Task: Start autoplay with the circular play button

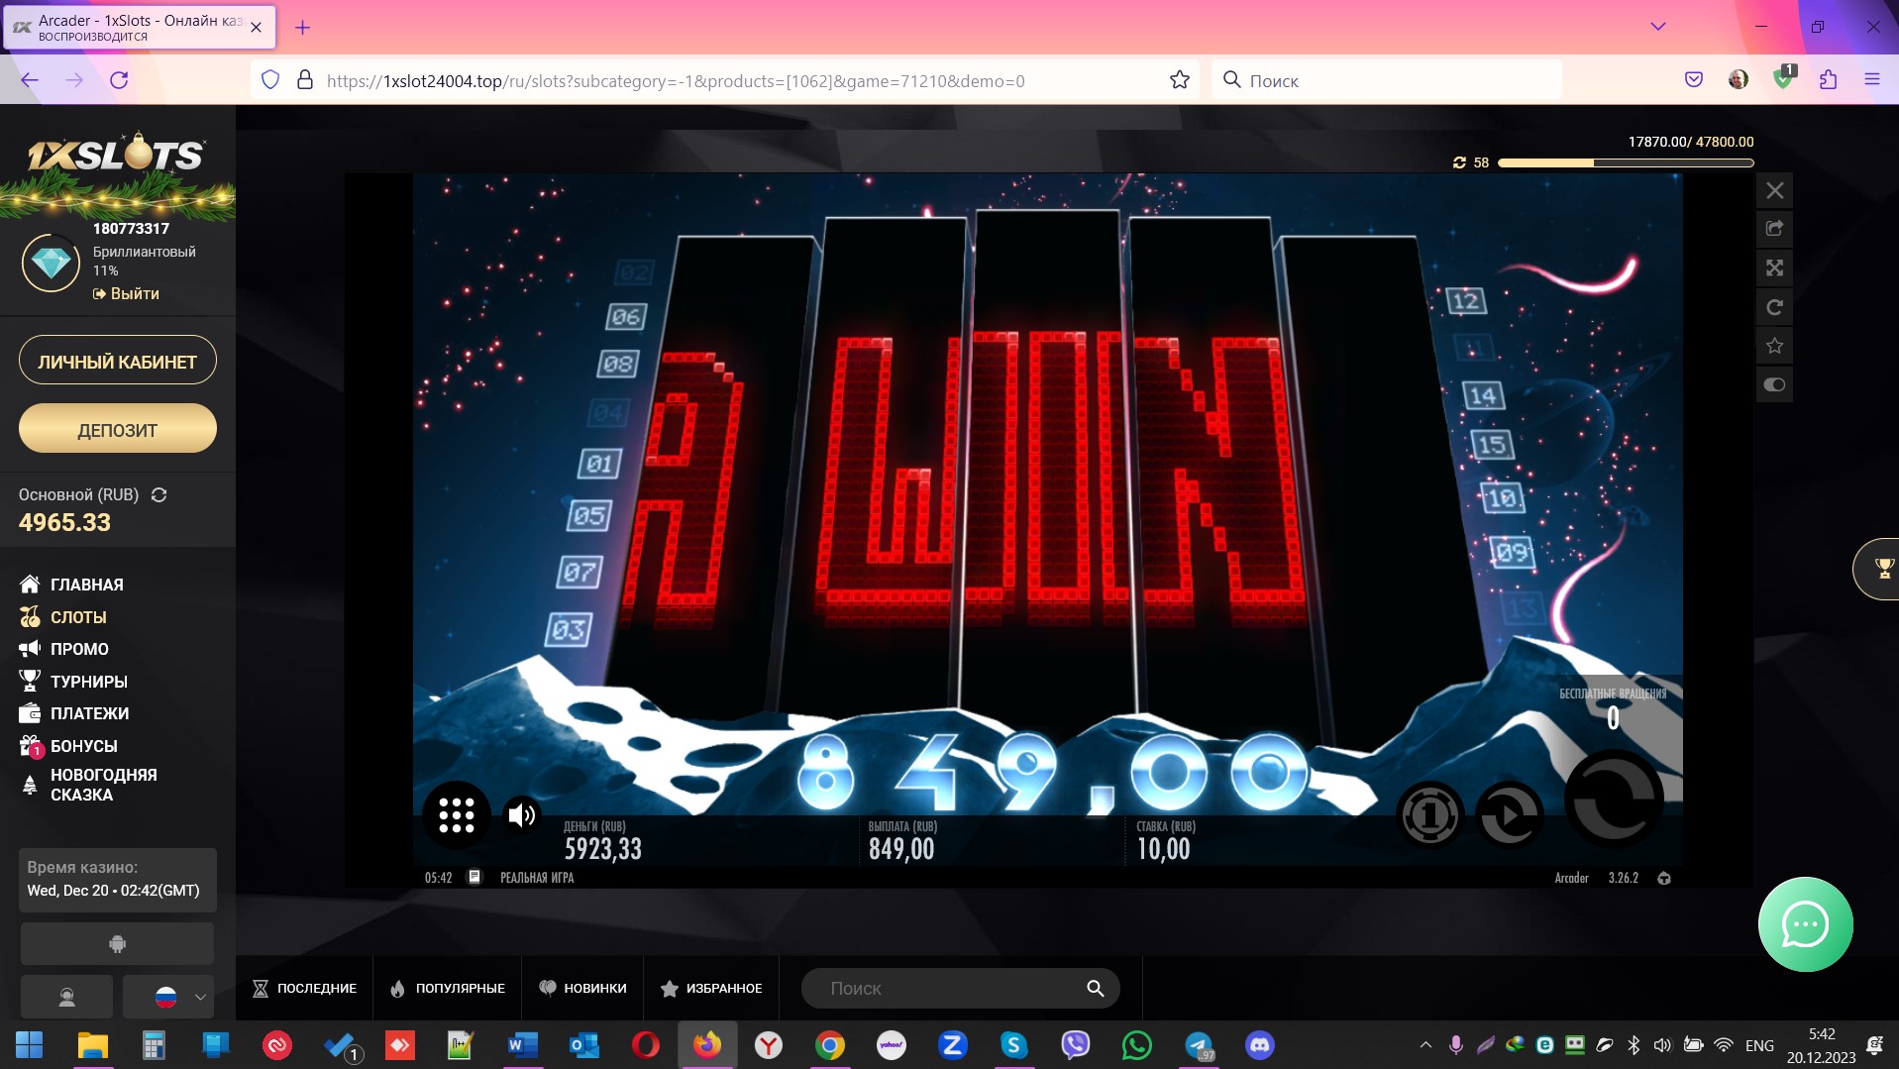Action: (1510, 815)
